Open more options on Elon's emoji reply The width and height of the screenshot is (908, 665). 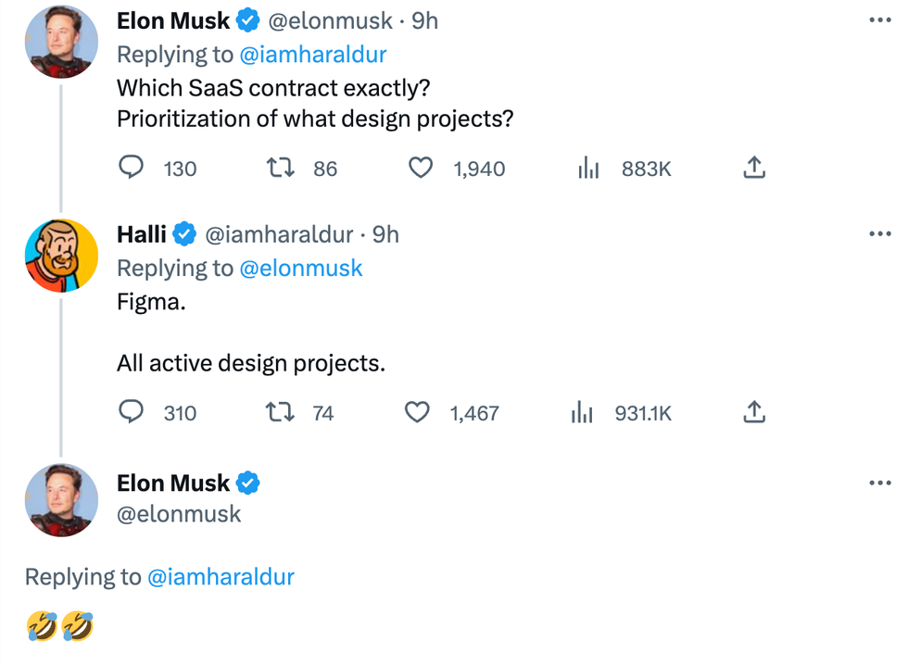click(x=879, y=483)
